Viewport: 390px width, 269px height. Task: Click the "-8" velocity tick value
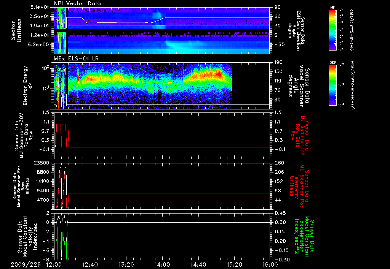[46, 260]
